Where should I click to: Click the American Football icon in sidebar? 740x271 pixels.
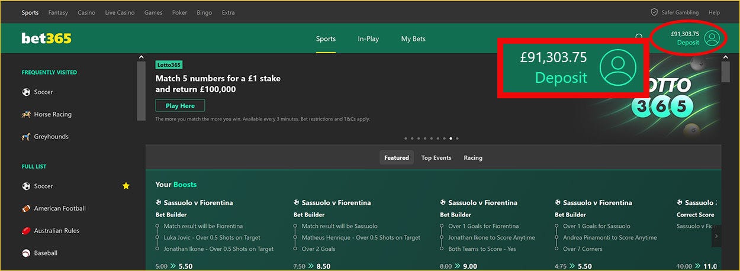click(x=26, y=208)
